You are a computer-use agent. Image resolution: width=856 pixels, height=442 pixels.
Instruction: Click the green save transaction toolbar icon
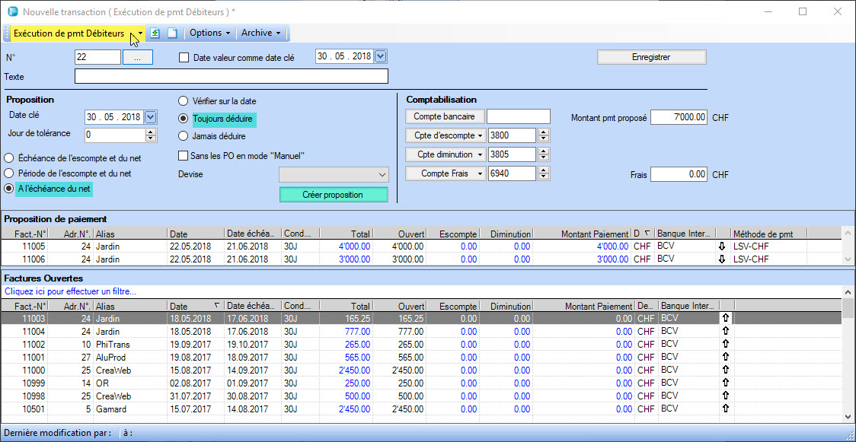[x=155, y=33]
